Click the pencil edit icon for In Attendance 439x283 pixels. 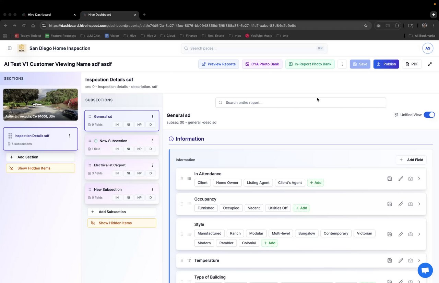click(x=401, y=179)
